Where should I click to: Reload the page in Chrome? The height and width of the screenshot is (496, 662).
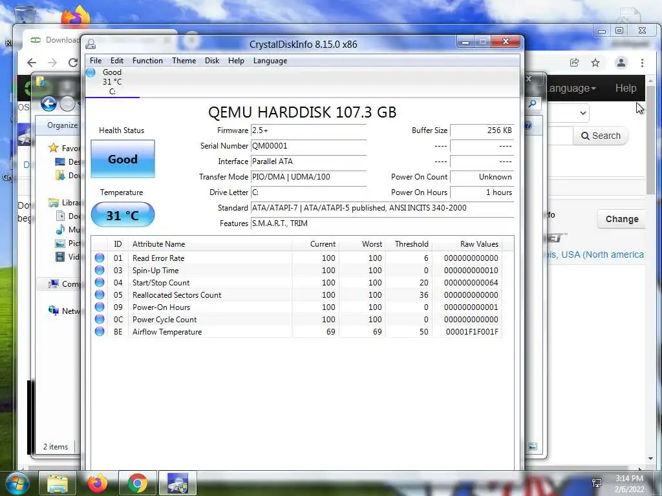point(72,63)
